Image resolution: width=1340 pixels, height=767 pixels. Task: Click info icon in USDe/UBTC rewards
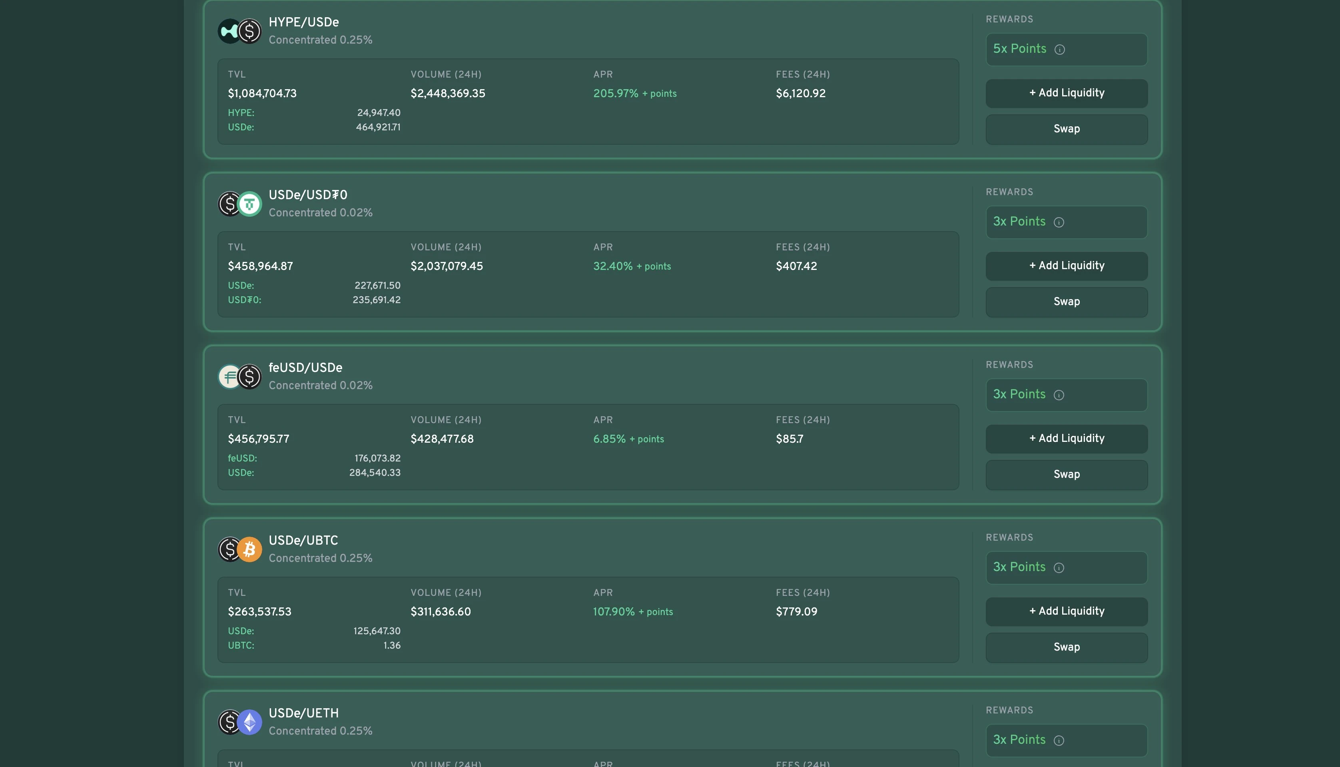point(1059,568)
